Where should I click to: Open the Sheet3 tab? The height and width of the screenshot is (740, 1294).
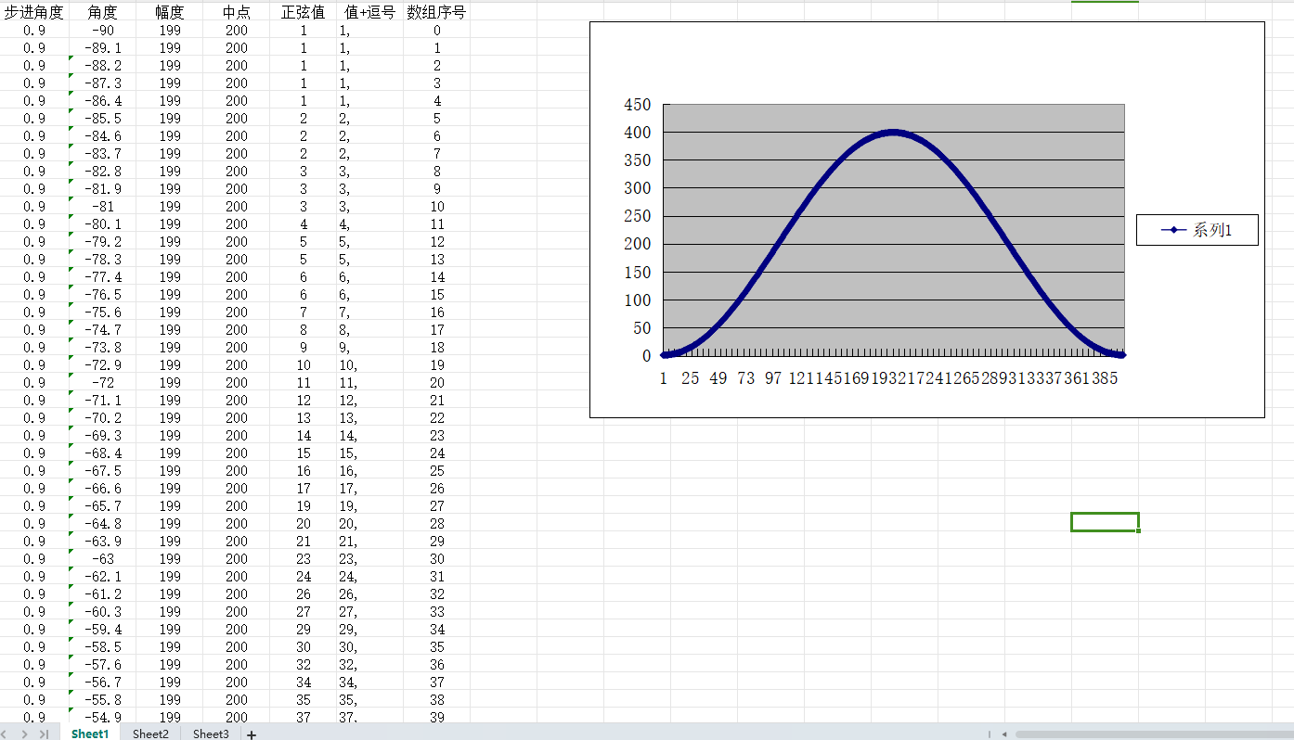(211, 734)
